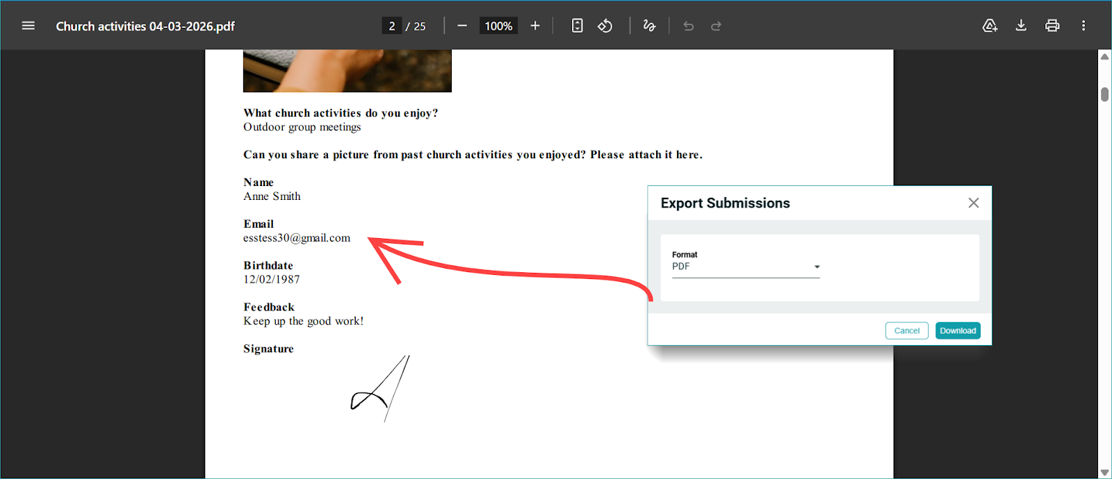Click the scrollbar down arrow
Viewport: 1112px width, 479px height.
pos(1104,472)
